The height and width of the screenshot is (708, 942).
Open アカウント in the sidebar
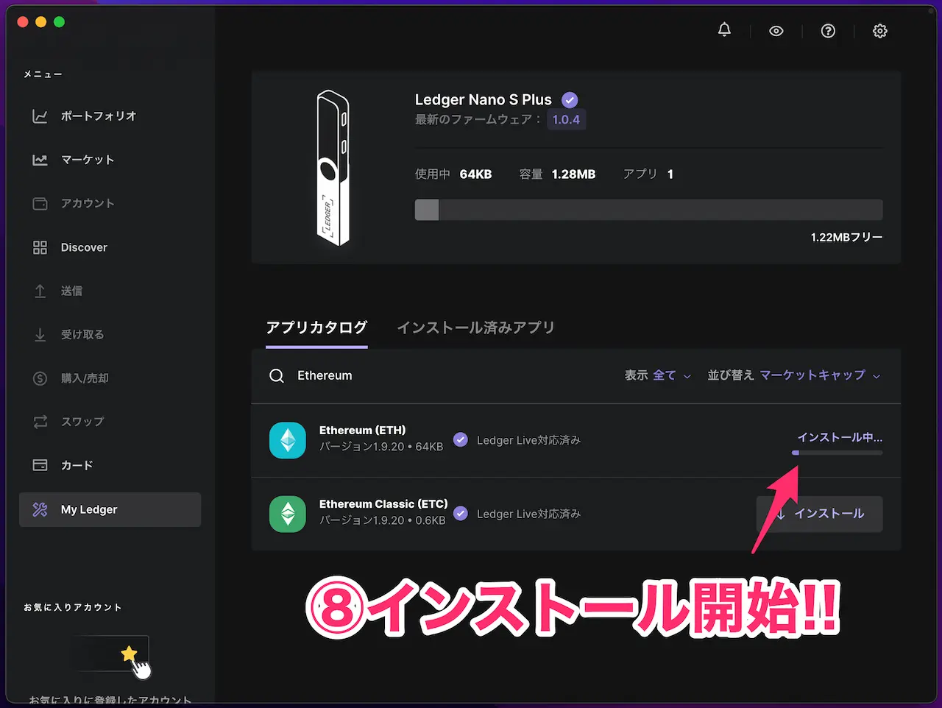click(x=110, y=203)
